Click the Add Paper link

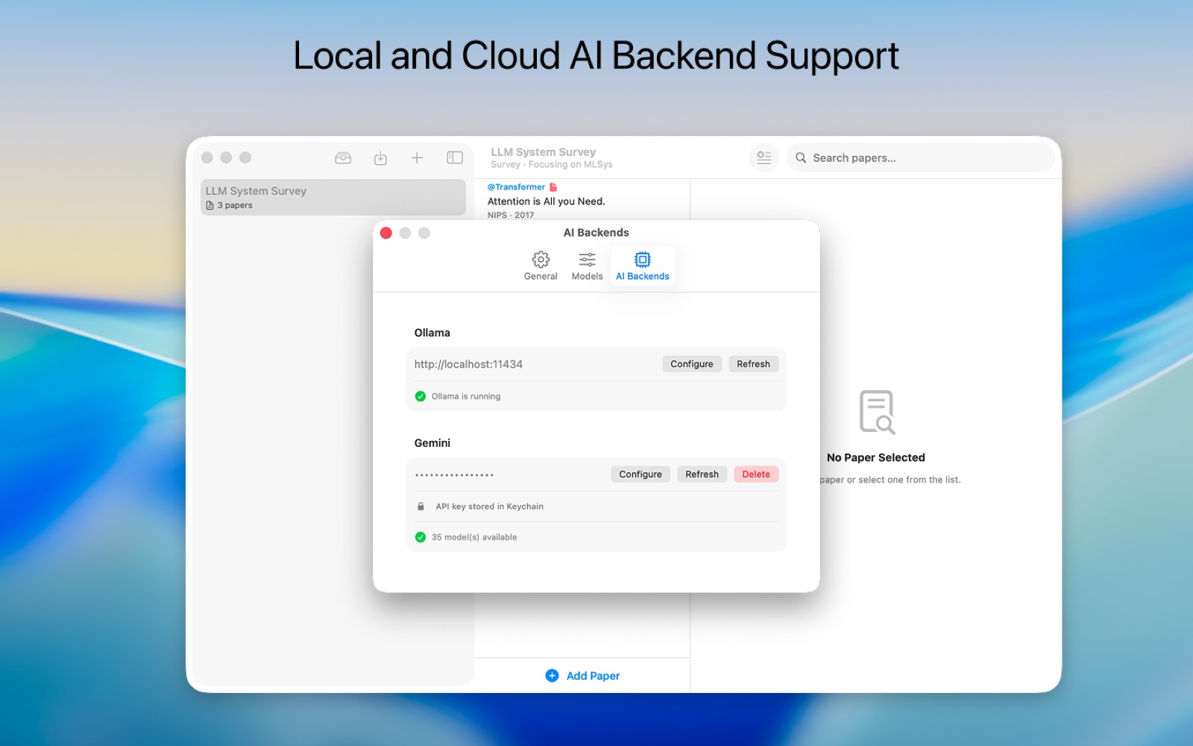click(x=593, y=676)
